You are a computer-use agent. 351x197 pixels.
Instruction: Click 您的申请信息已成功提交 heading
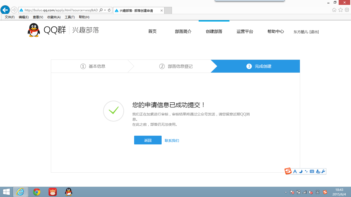coord(169,105)
